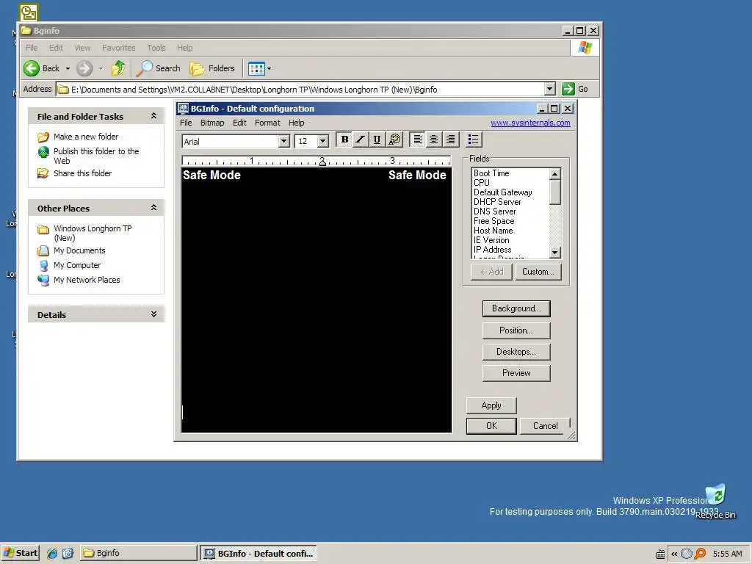Open www.sysinternals.com link
The image size is (752, 564).
tap(530, 123)
